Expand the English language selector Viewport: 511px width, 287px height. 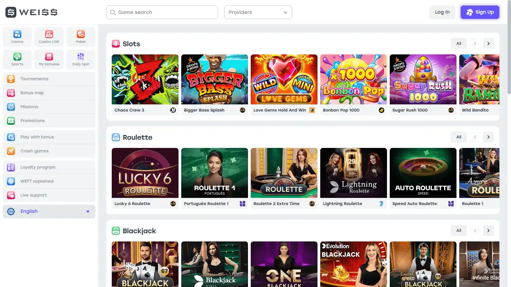(x=49, y=212)
